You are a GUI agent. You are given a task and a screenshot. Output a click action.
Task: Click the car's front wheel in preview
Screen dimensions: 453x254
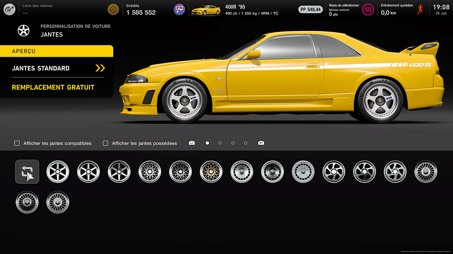tap(185, 101)
